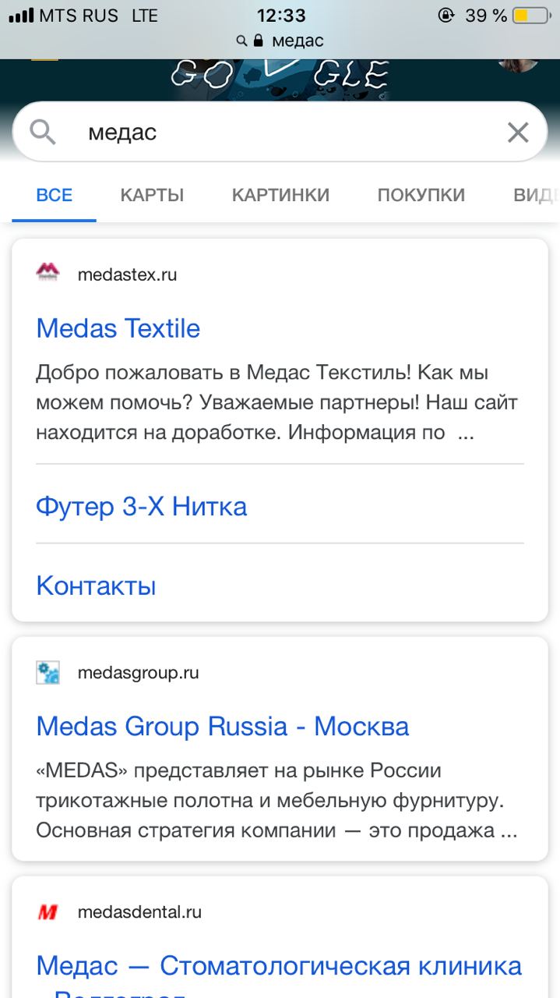Open the Футер 3-Х Нитка sitelink
The height and width of the screenshot is (998, 560).
point(142,507)
